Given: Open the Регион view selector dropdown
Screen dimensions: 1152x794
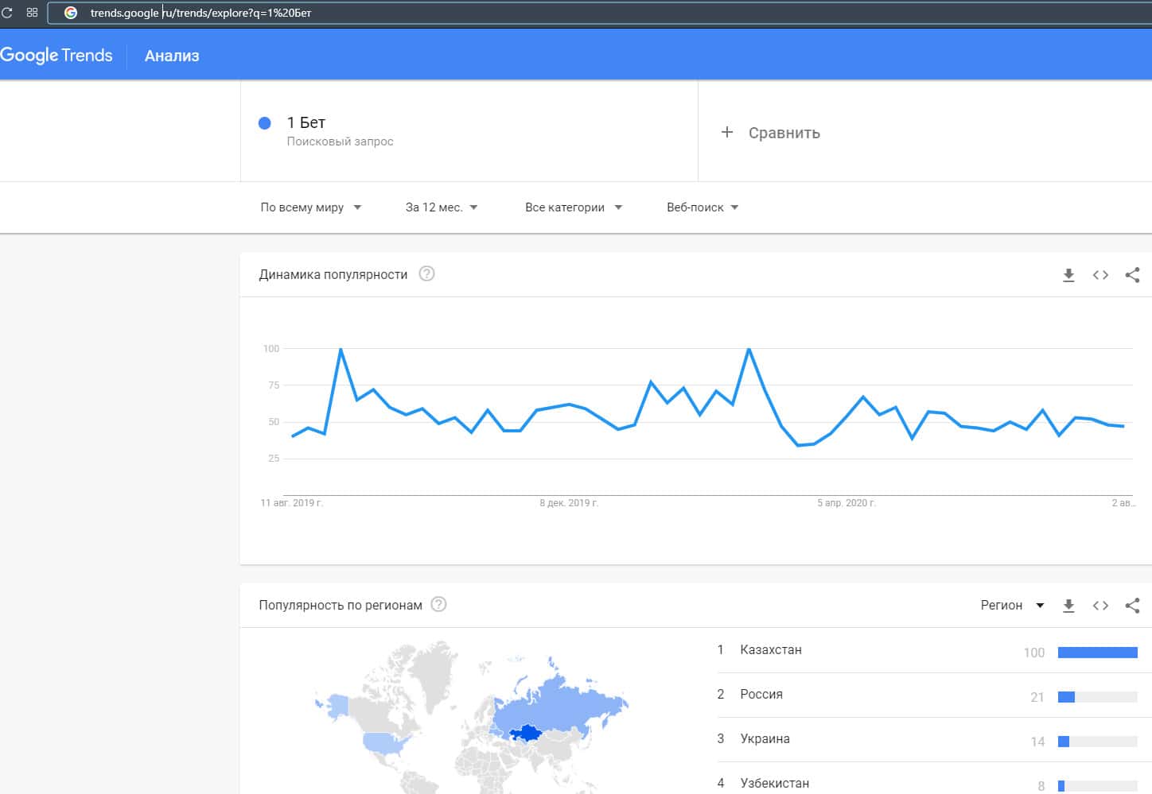Looking at the screenshot, I should click(x=1011, y=606).
